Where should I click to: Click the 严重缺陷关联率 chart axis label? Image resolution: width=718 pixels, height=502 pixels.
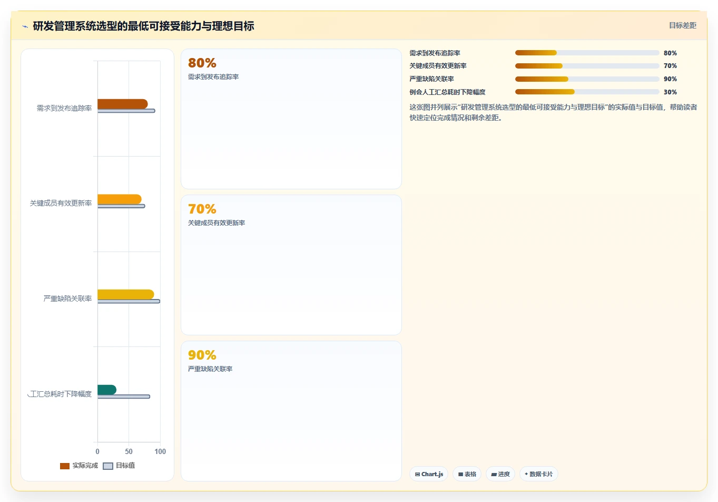pyautogui.click(x=67, y=298)
